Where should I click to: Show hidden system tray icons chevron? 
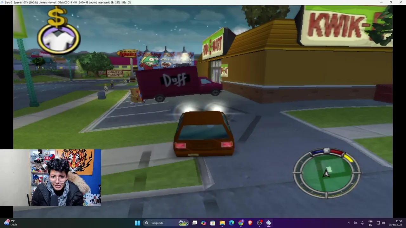pyautogui.click(x=349, y=223)
